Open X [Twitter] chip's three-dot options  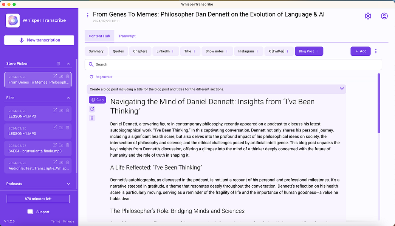[287, 51]
